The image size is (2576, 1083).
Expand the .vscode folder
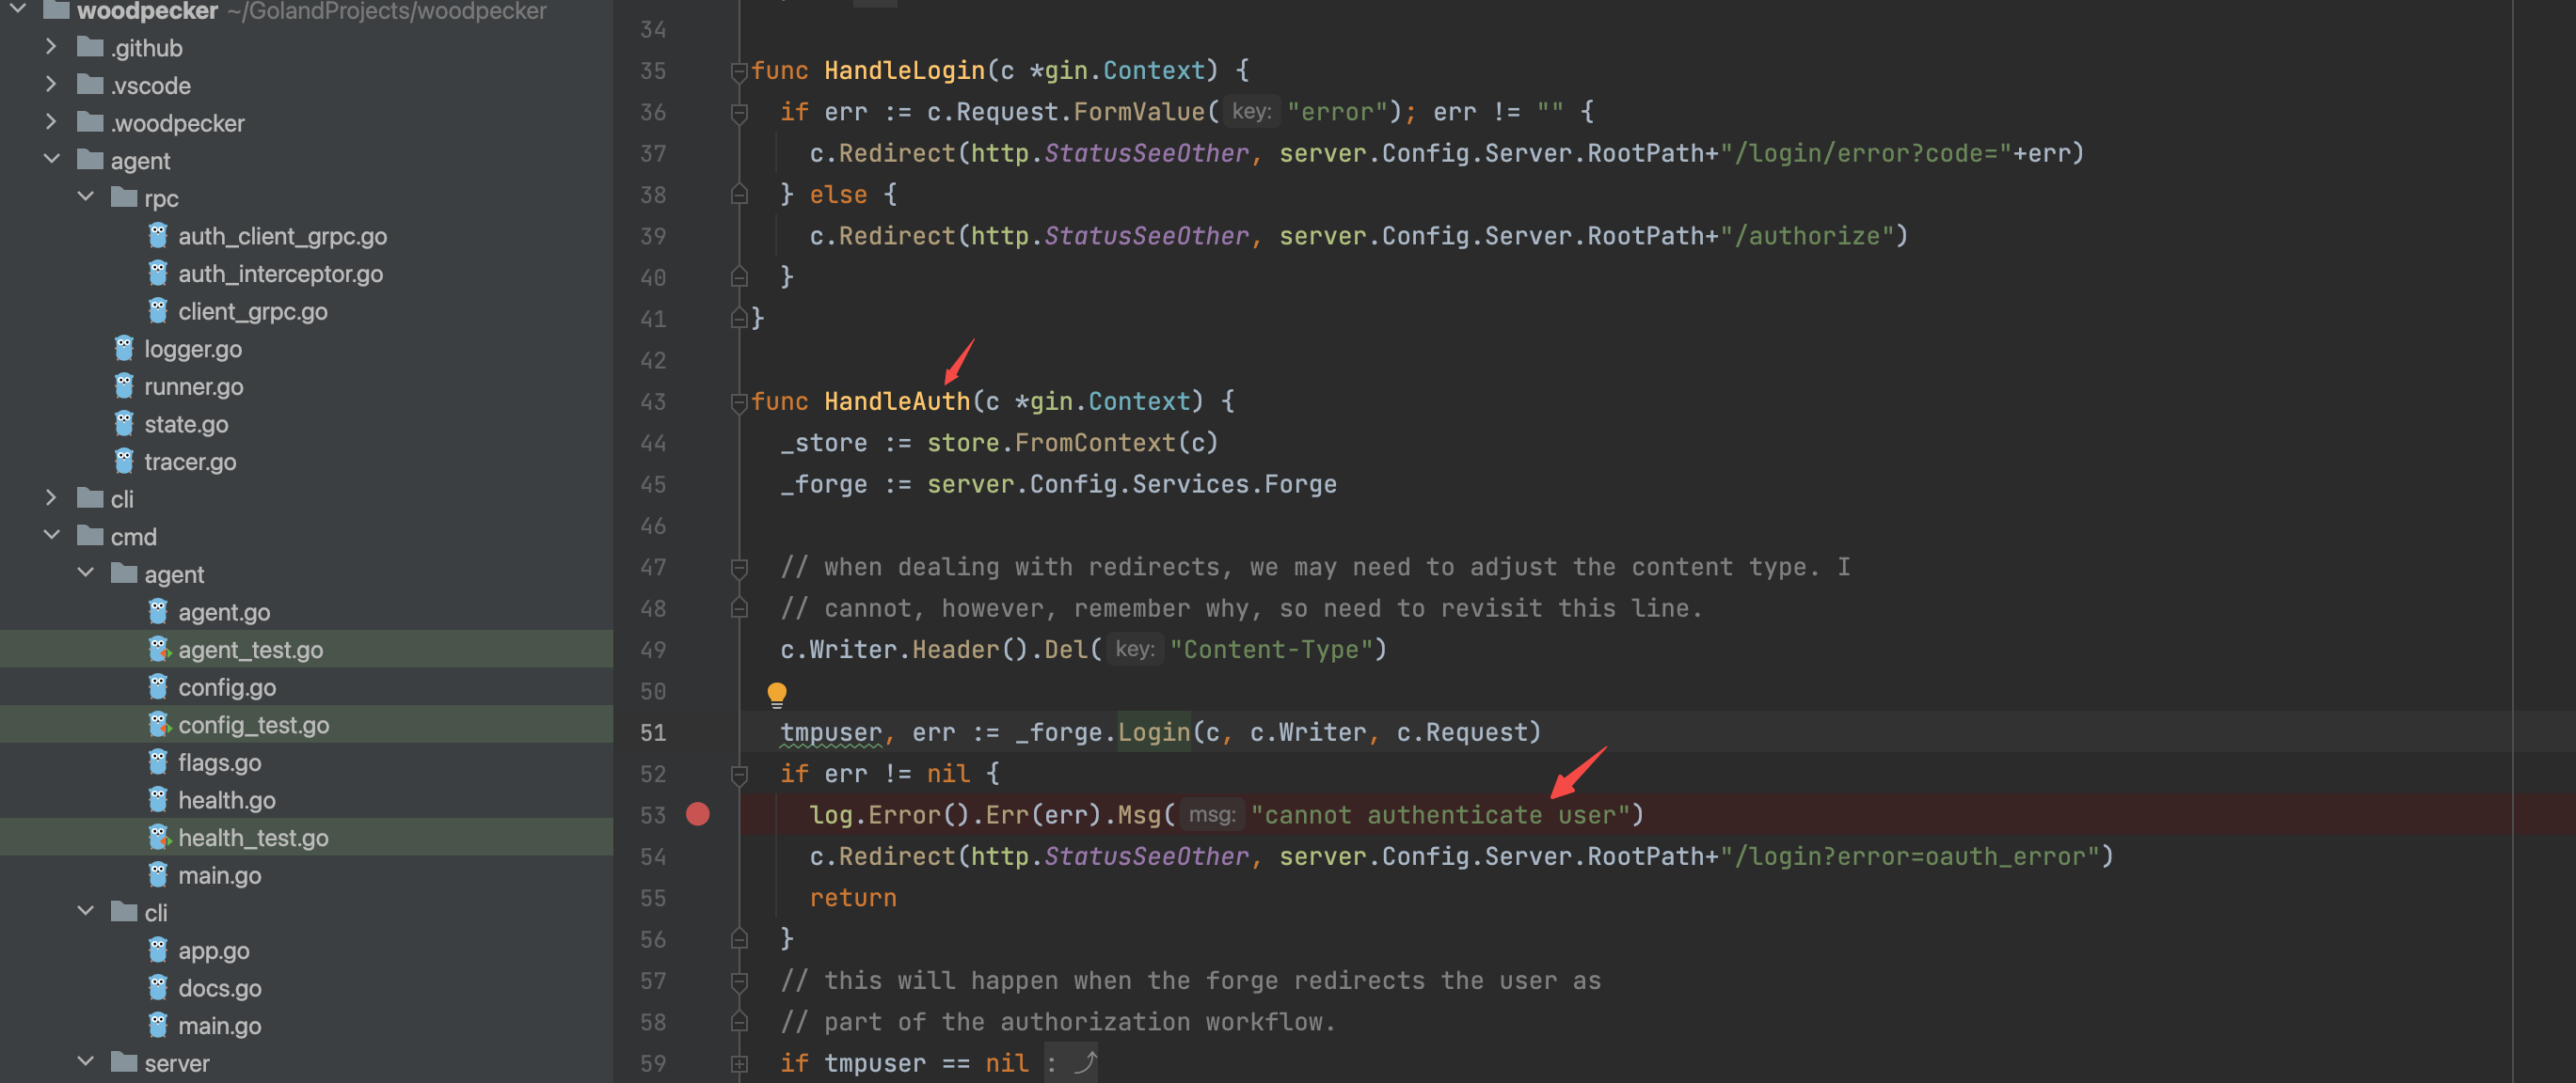pyautogui.click(x=51, y=85)
